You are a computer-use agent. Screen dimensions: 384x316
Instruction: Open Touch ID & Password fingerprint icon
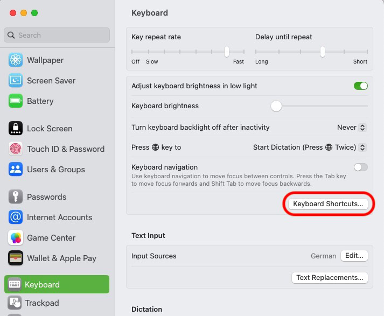point(16,149)
